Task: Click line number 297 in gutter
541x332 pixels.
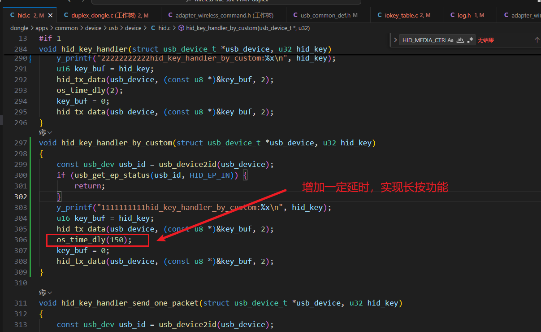Action: tap(20, 143)
